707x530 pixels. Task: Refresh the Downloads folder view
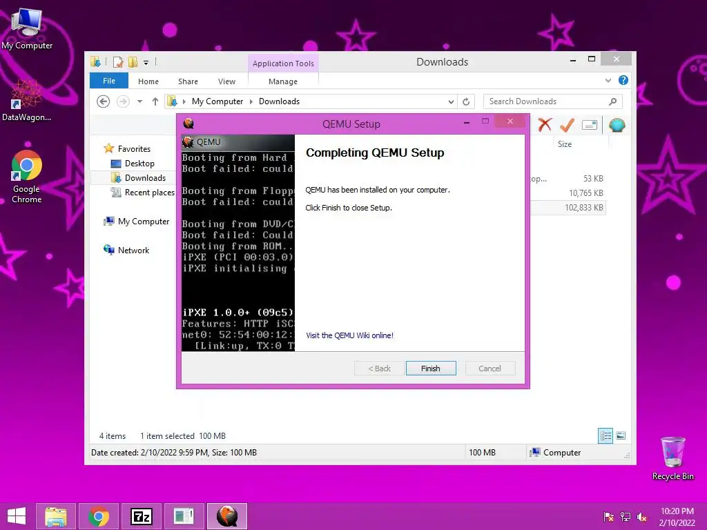pos(466,102)
